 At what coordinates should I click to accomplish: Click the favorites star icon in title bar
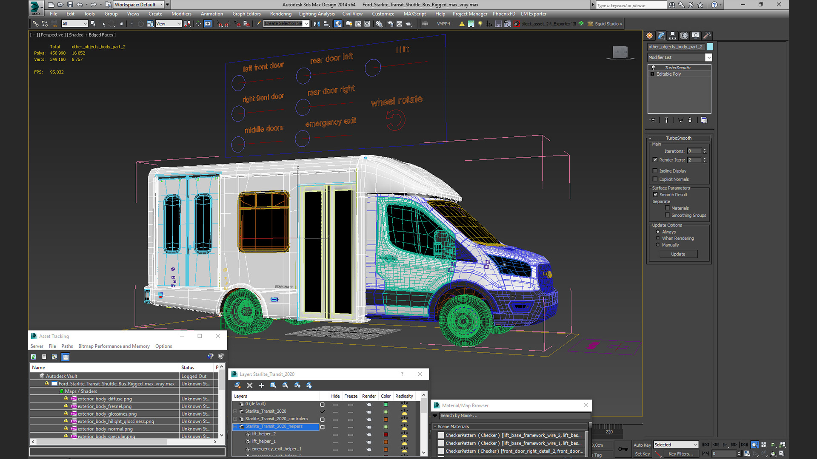point(700,5)
